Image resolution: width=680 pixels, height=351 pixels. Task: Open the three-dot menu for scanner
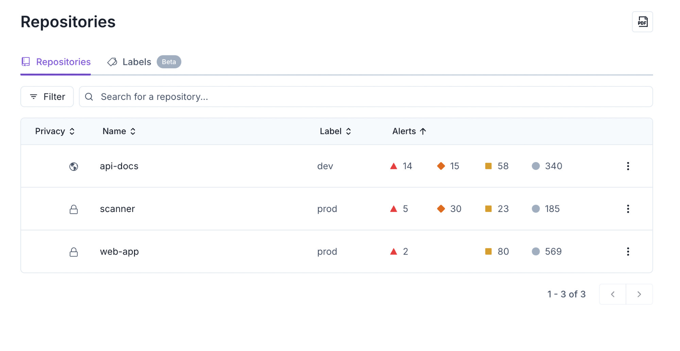coord(628,209)
